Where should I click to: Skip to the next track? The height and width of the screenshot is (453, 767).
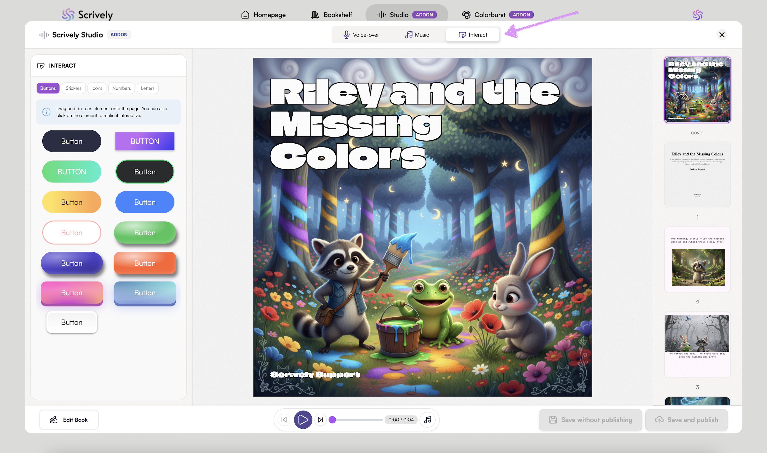point(320,420)
